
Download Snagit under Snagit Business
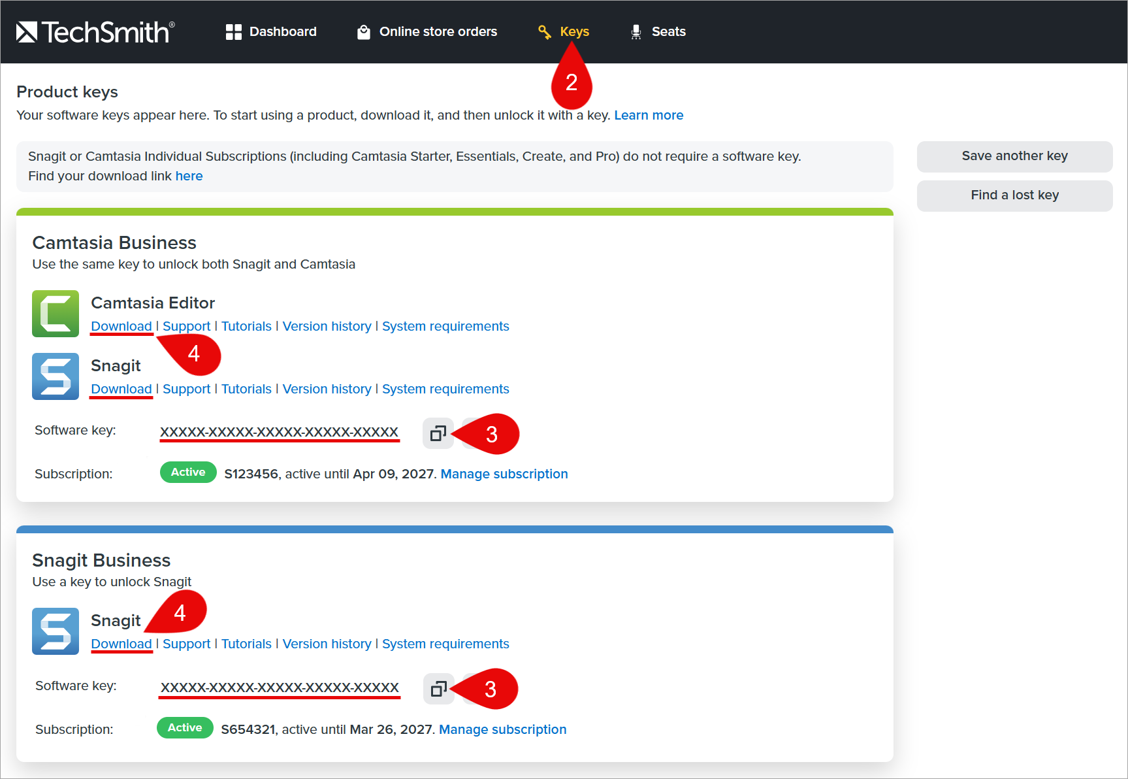(x=121, y=644)
